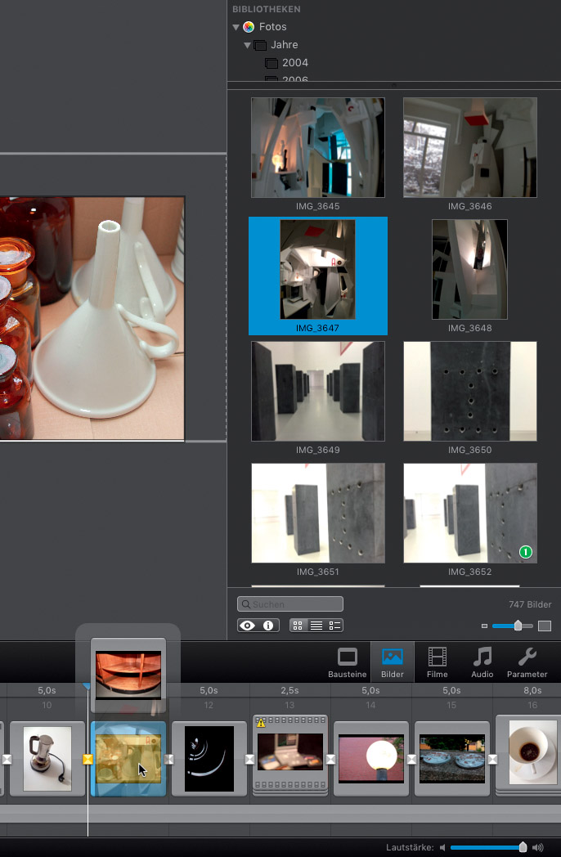Collapse the Fotos library tree
The width and height of the screenshot is (561, 857).
coord(236,27)
